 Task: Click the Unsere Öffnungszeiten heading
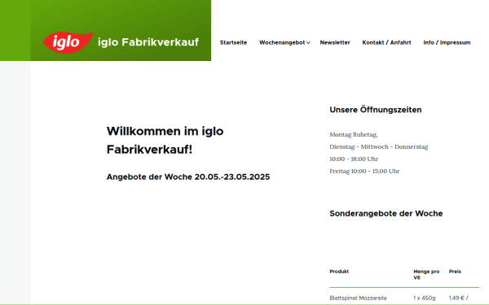(x=376, y=110)
